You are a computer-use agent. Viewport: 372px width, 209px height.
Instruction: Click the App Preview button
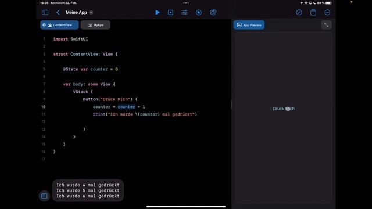(249, 25)
